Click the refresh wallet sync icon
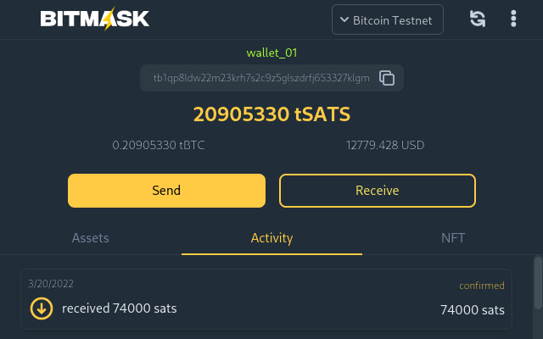Viewport: 543px width, 339px height. pos(478,19)
